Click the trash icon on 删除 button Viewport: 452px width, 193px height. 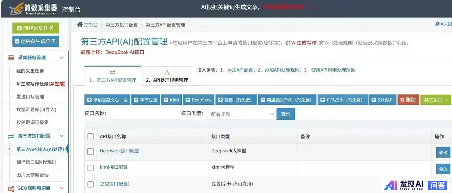[x=402, y=100]
